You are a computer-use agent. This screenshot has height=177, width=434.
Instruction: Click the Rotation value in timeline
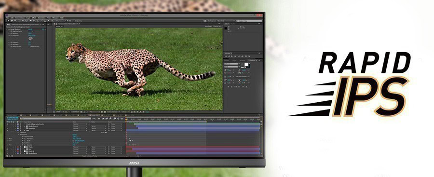(76, 143)
